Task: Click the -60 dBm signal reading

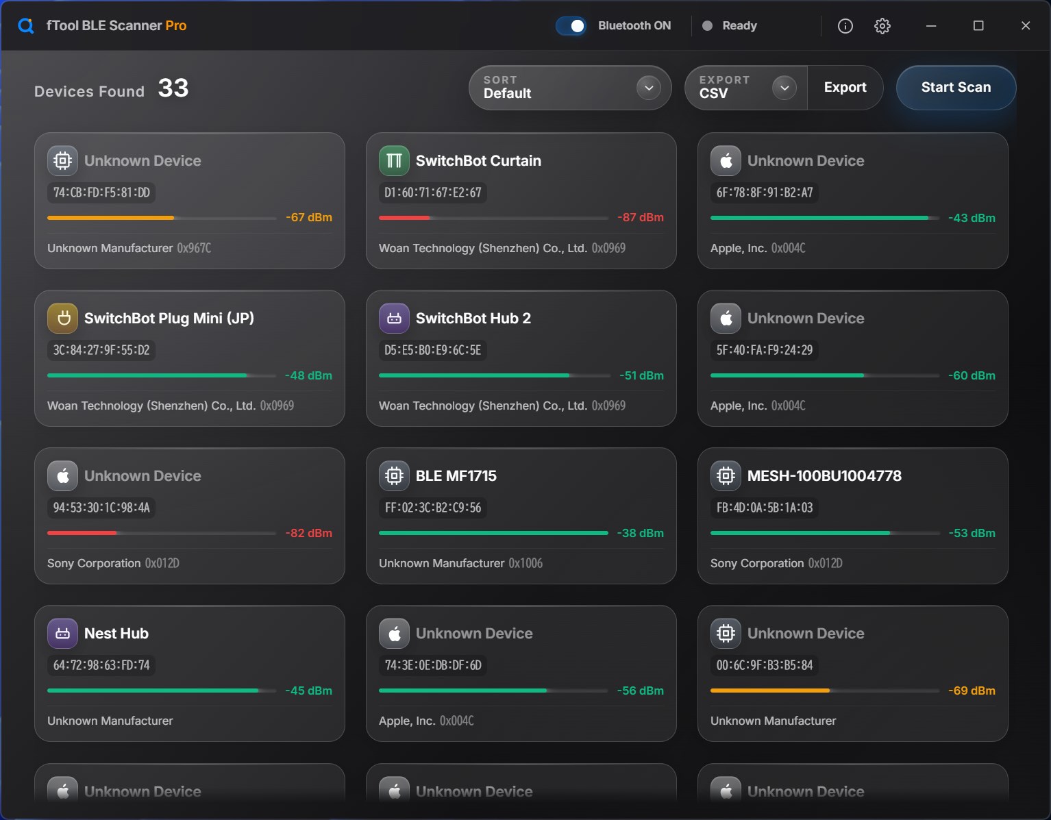Action: [972, 375]
